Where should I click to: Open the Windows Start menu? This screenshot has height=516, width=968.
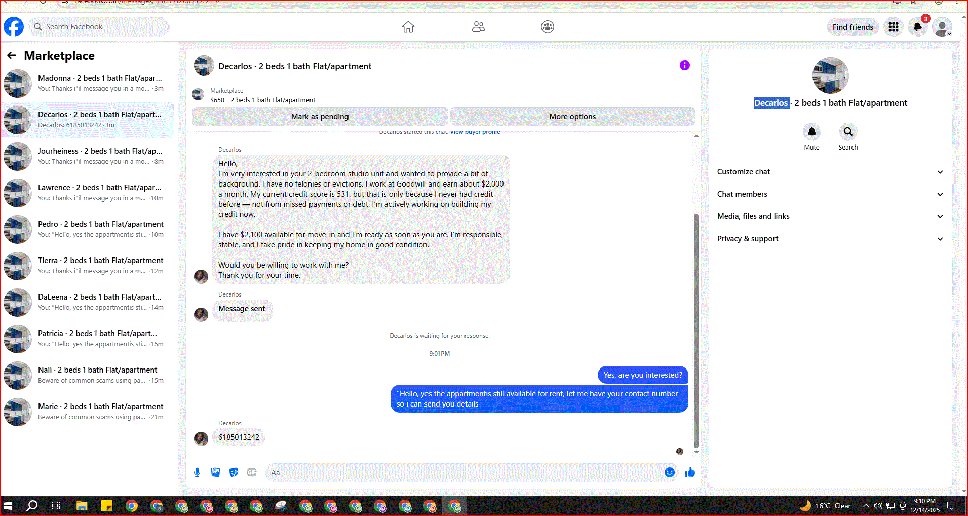pyautogui.click(x=8, y=506)
